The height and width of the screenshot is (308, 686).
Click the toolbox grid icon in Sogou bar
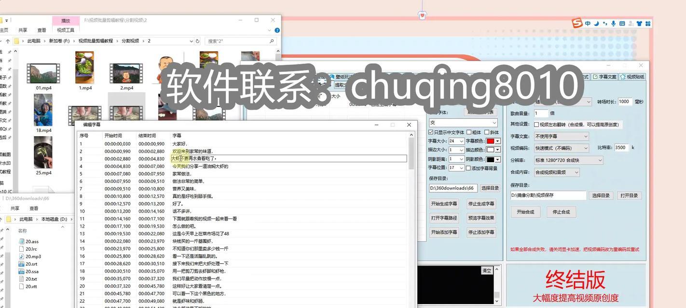coord(648,23)
